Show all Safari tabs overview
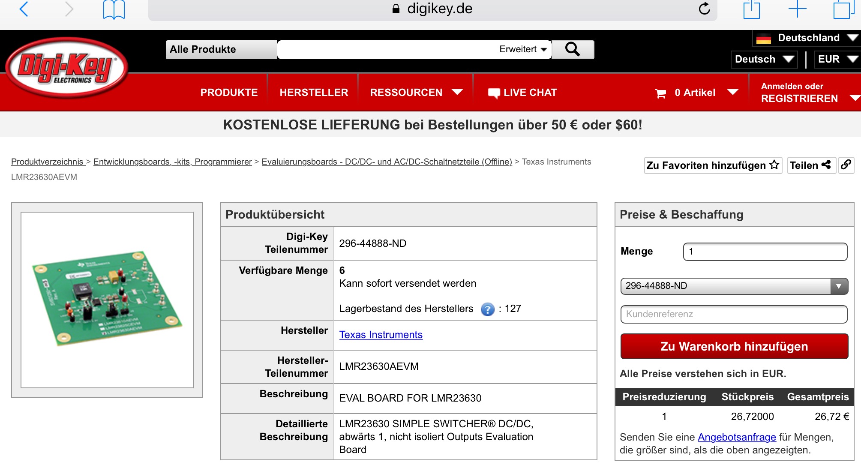Screen dimensions: 861x465 click(843, 9)
